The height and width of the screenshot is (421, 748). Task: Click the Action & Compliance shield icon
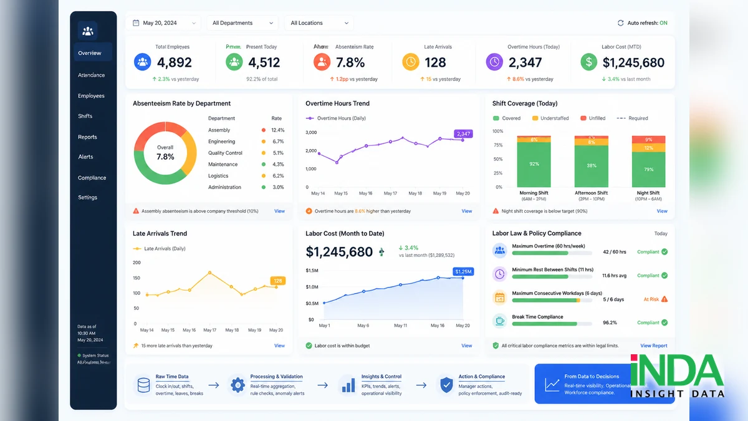(446, 385)
